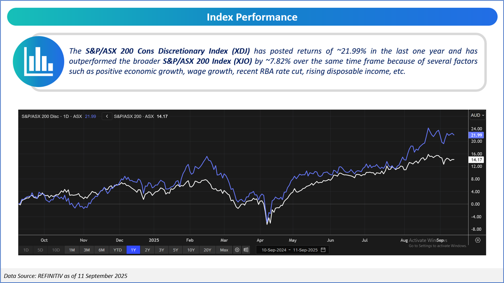Select the 5Y timeframe
The height and width of the screenshot is (283, 504).
(x=176, y=250)
